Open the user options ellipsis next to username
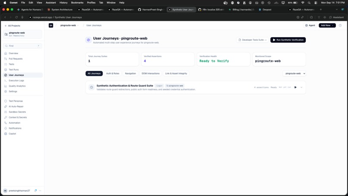Viewport: 348px width, 196px height. click(x=40, y=191)
